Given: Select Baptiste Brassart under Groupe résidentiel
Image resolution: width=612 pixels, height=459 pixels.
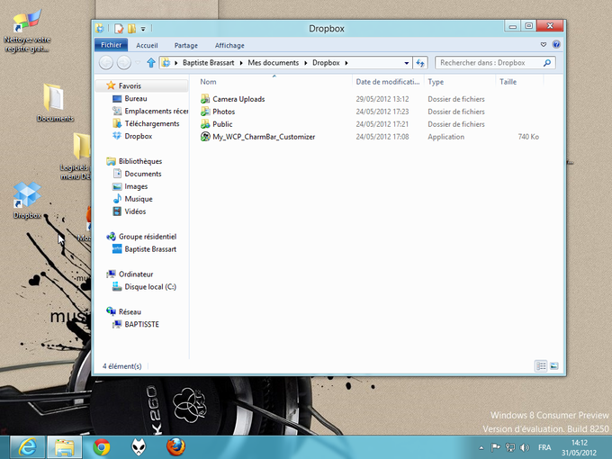Looking at the screenshot, I should tap(150, 249).
